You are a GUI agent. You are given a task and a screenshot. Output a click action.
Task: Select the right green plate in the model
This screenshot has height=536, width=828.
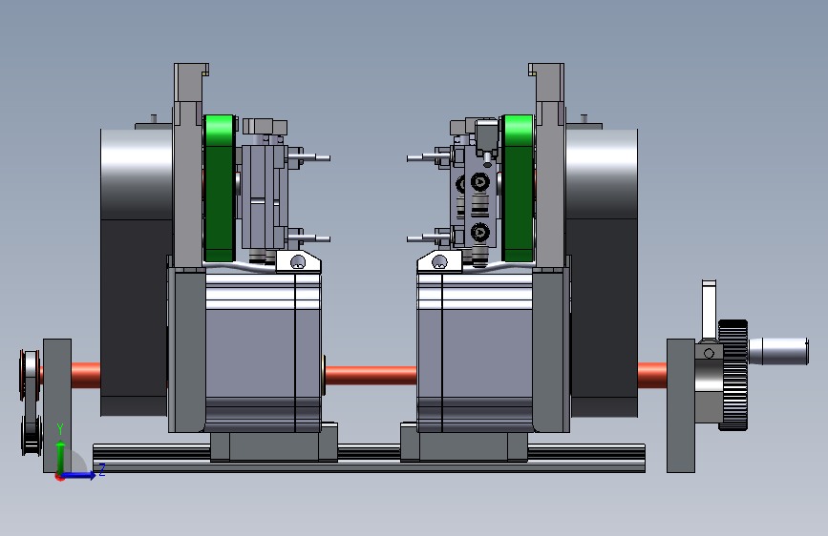[518, 188]
